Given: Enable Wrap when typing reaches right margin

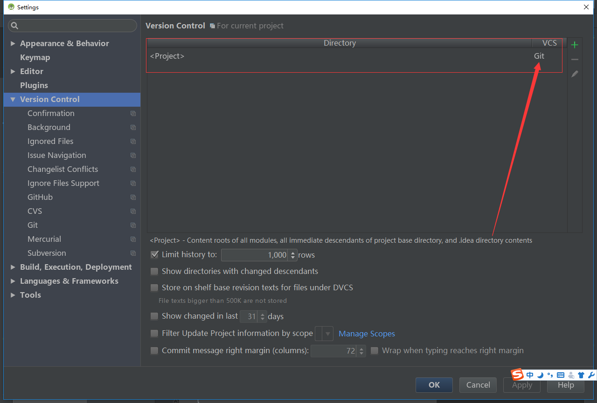Looking at the screenshot, I should click(x=375, y=351).
